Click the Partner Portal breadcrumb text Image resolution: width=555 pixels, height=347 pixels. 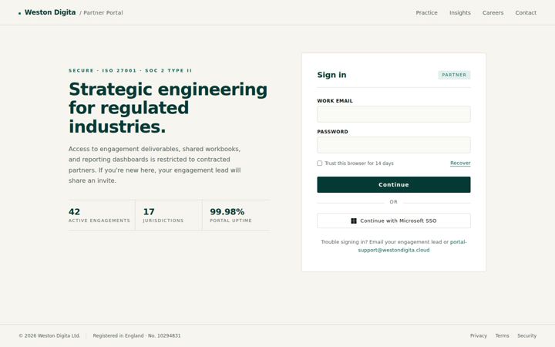pyautogui.click(x=101, y=13)
